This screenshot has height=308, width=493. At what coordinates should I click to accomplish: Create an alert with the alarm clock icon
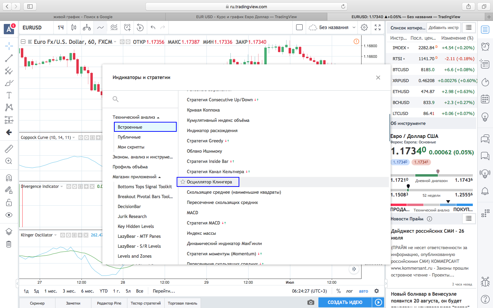click(127, 27)
